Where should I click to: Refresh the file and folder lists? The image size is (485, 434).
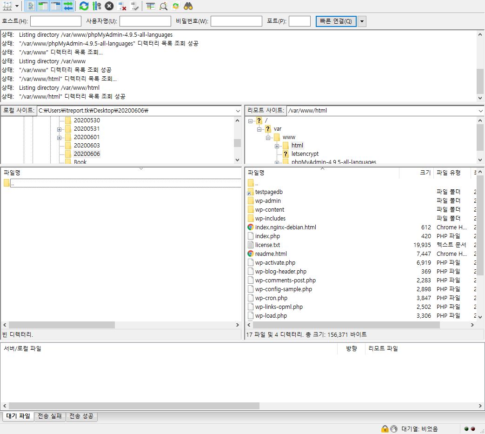click(84, 6)
